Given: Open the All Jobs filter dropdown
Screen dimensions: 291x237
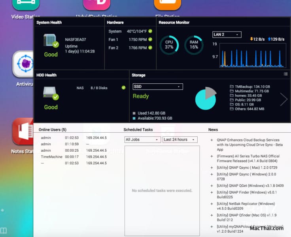Looking at the screenshot, I should (142, 139).
